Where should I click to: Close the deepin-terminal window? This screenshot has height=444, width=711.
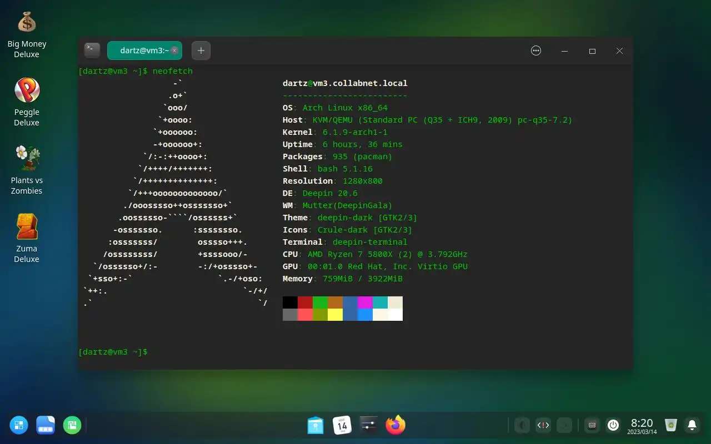(619, 51)
